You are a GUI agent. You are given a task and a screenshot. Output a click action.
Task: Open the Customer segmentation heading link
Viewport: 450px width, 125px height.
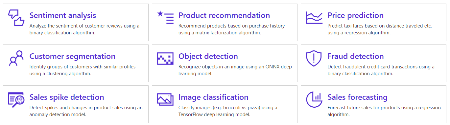point(72,56)
